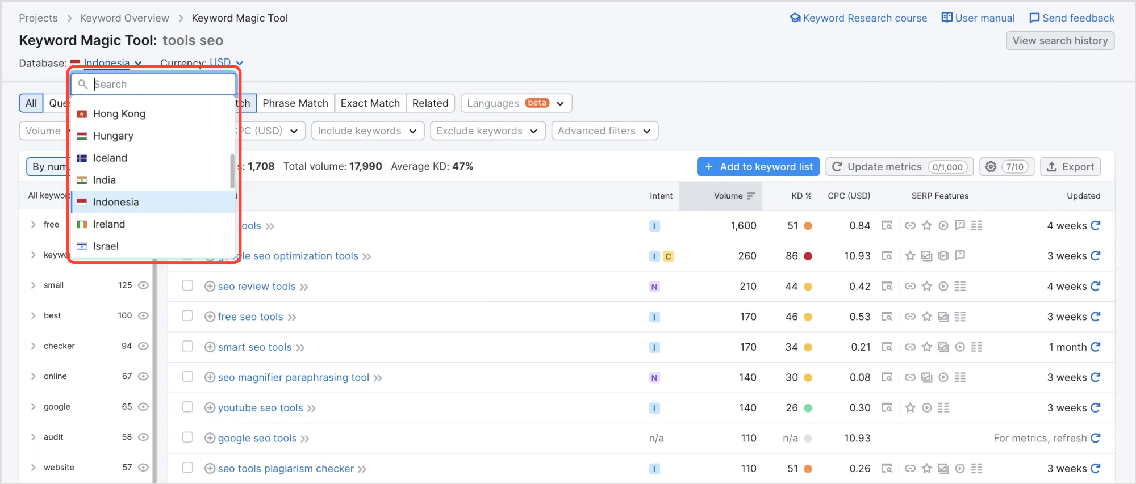
Task: Expand the online keyword group
Action: 33,376
